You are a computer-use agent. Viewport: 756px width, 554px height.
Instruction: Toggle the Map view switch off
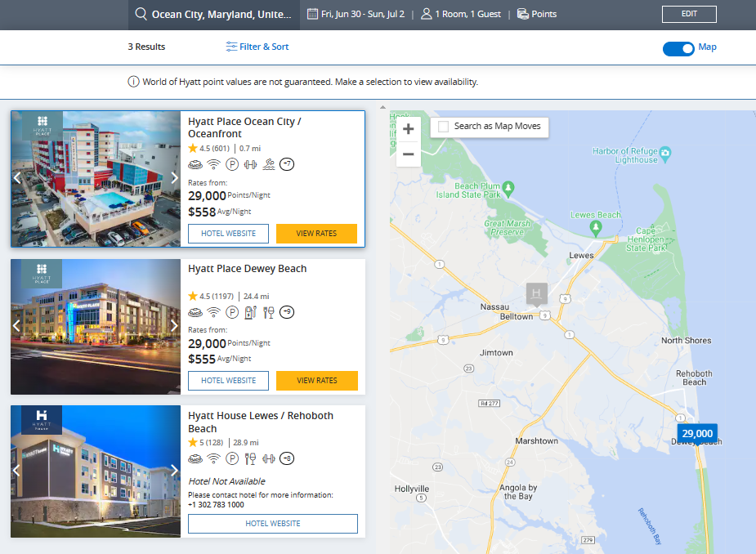click(678, 48)
